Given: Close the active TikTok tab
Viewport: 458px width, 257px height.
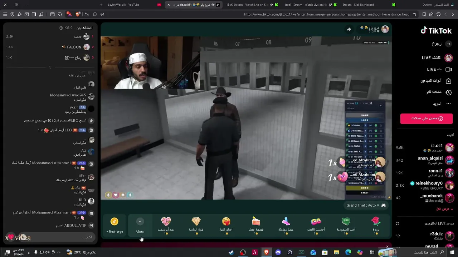Looking at the screenshot, I should point(169,5).
